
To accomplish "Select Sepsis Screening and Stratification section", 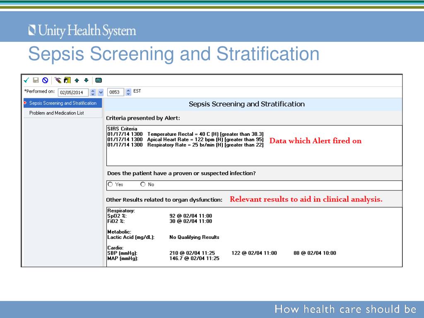I will [63, 103].
